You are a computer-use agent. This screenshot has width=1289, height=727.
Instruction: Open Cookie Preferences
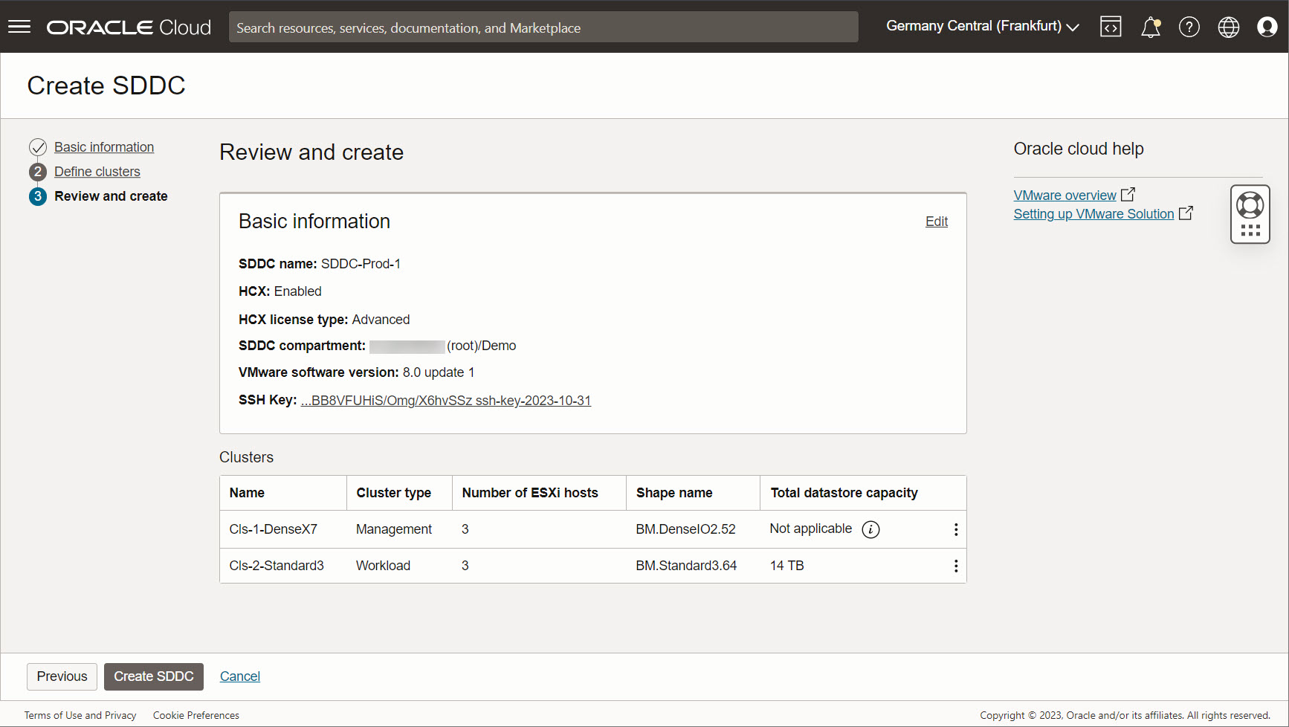pos(196,715)
